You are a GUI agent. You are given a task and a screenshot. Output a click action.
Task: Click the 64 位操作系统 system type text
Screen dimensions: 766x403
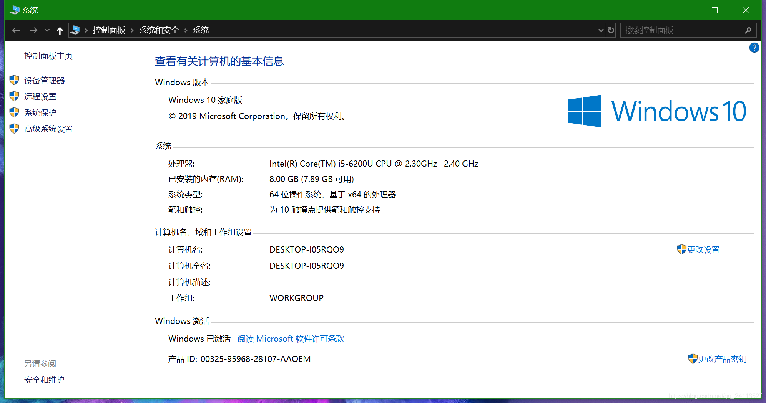[x=333, y=195]
